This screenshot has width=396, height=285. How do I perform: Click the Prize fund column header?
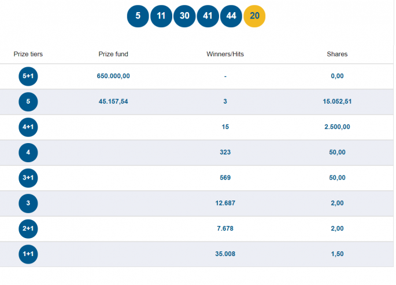[x=113, y=54]
